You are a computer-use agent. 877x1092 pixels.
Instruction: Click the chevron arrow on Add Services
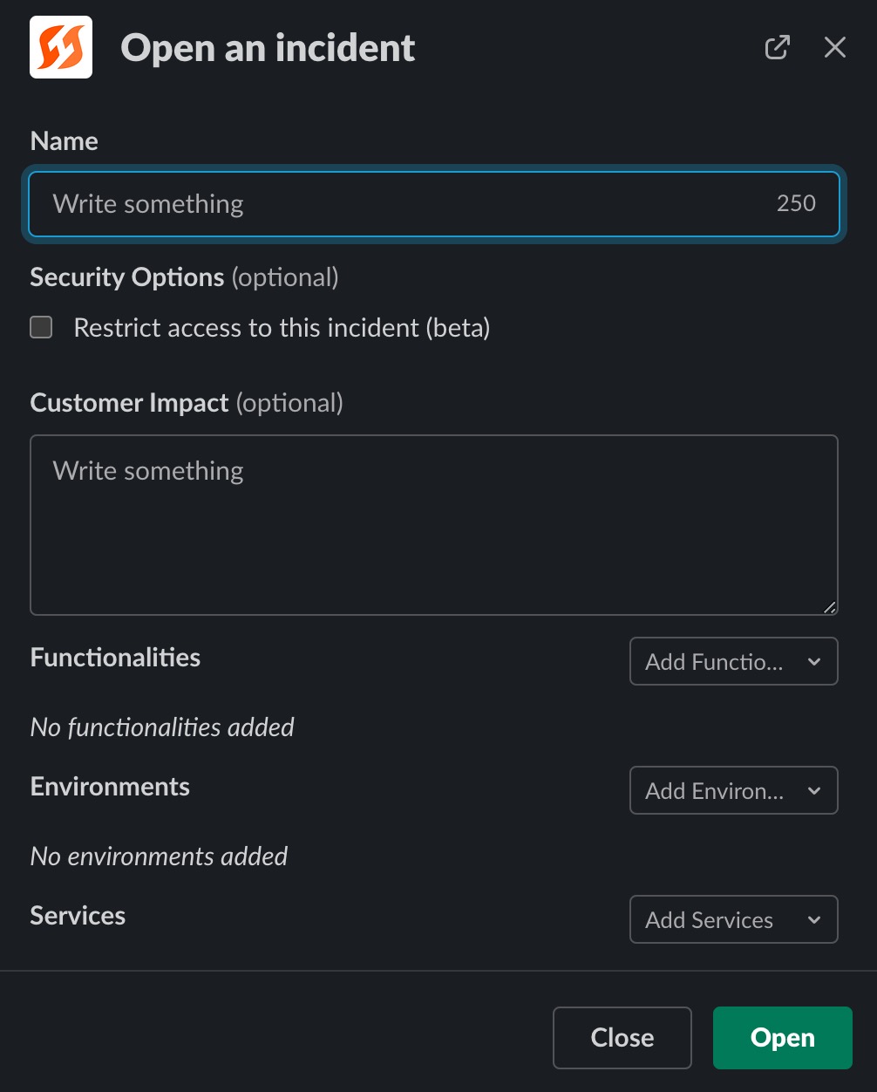tap(814, 920)
